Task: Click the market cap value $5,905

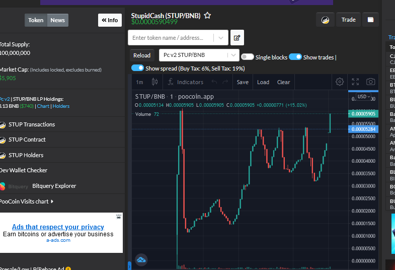Action: [x=8, y=78]
